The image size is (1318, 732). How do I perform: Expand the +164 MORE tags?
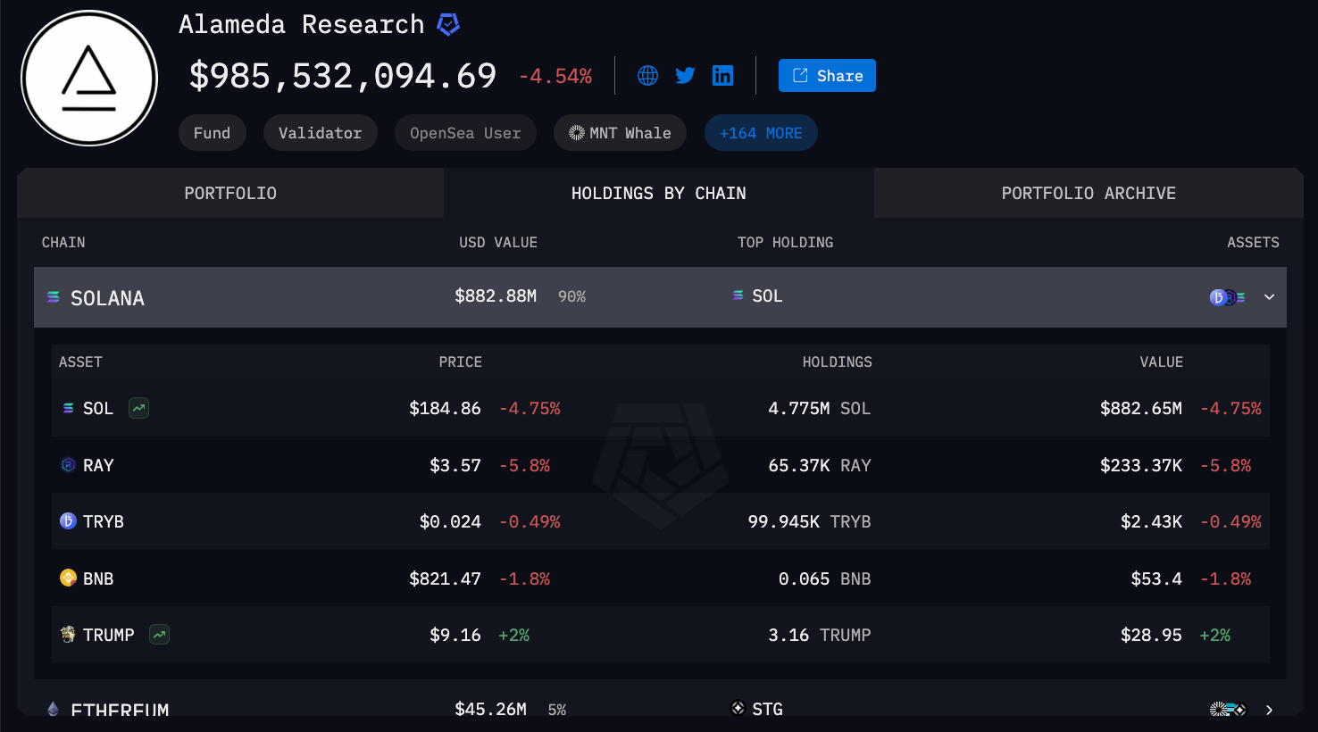pos(761,133)
